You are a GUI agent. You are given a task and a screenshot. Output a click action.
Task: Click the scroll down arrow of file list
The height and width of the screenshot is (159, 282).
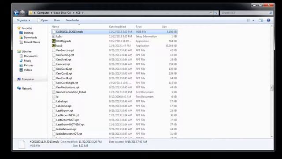[x=271, y=136]
